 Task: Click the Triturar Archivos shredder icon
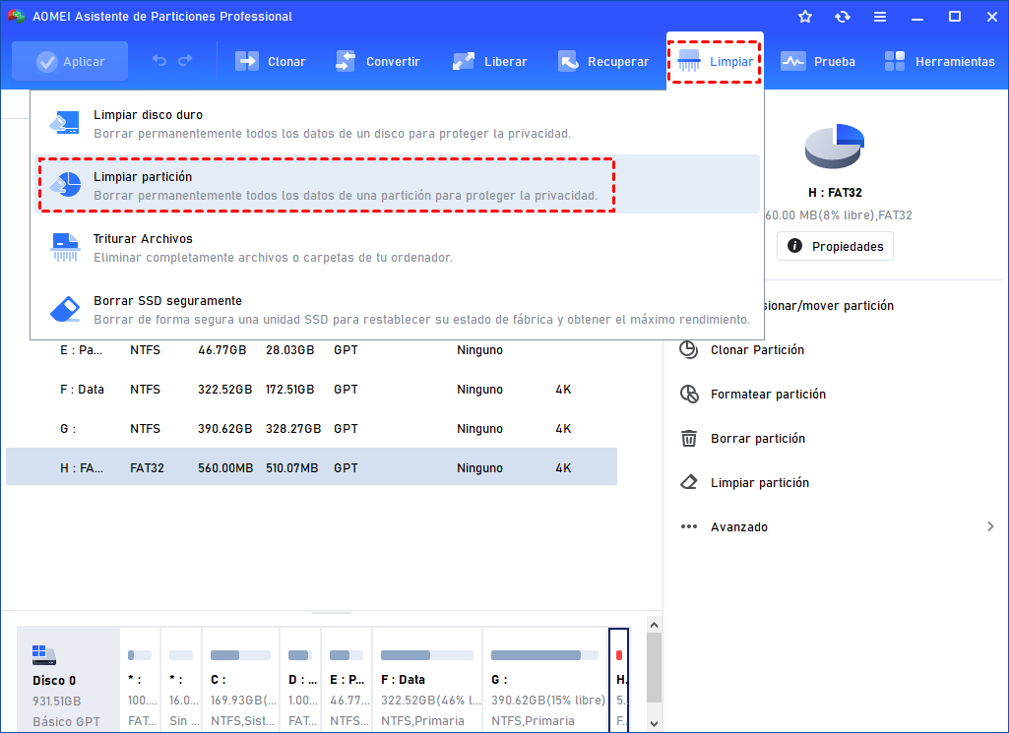[64, 247]
